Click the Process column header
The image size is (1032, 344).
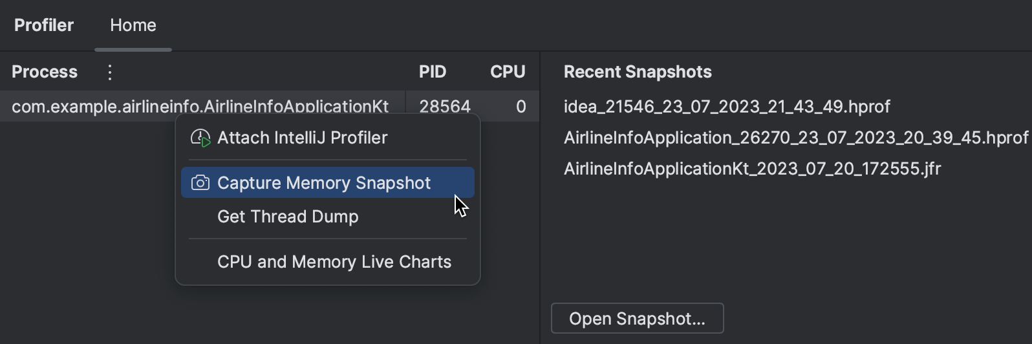tap(45, 72)
